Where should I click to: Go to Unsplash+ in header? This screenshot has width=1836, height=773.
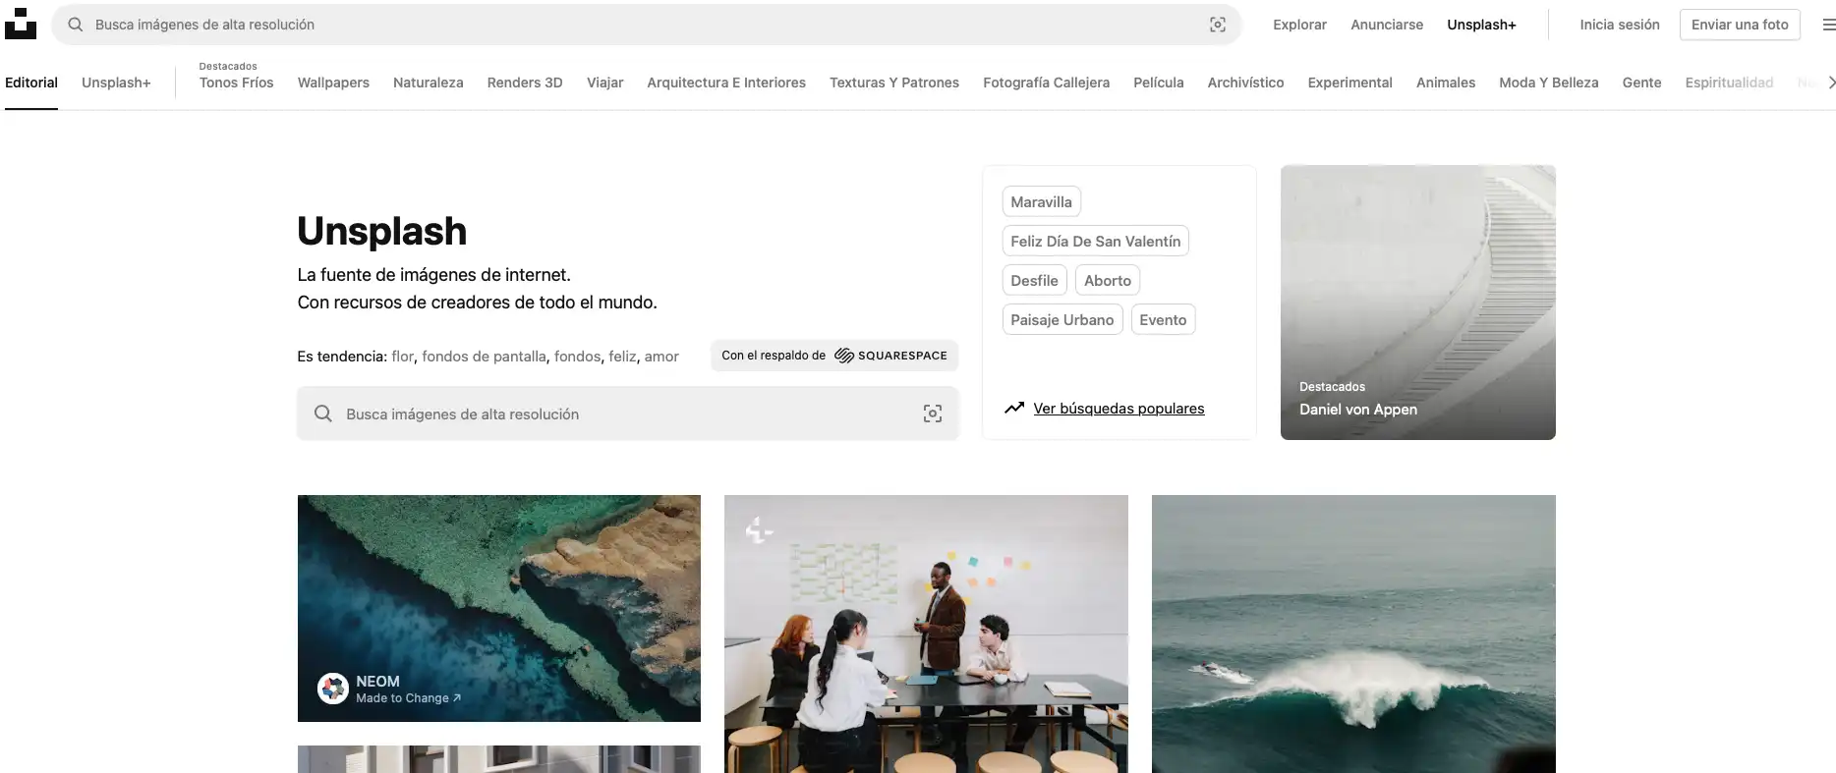click(1481, 25)
